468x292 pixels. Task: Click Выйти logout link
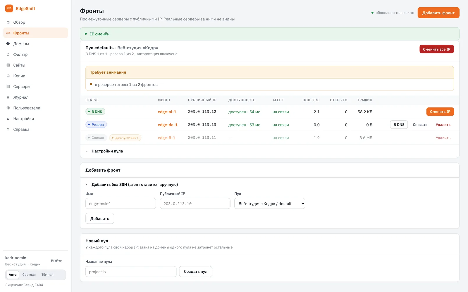(56, 261)
